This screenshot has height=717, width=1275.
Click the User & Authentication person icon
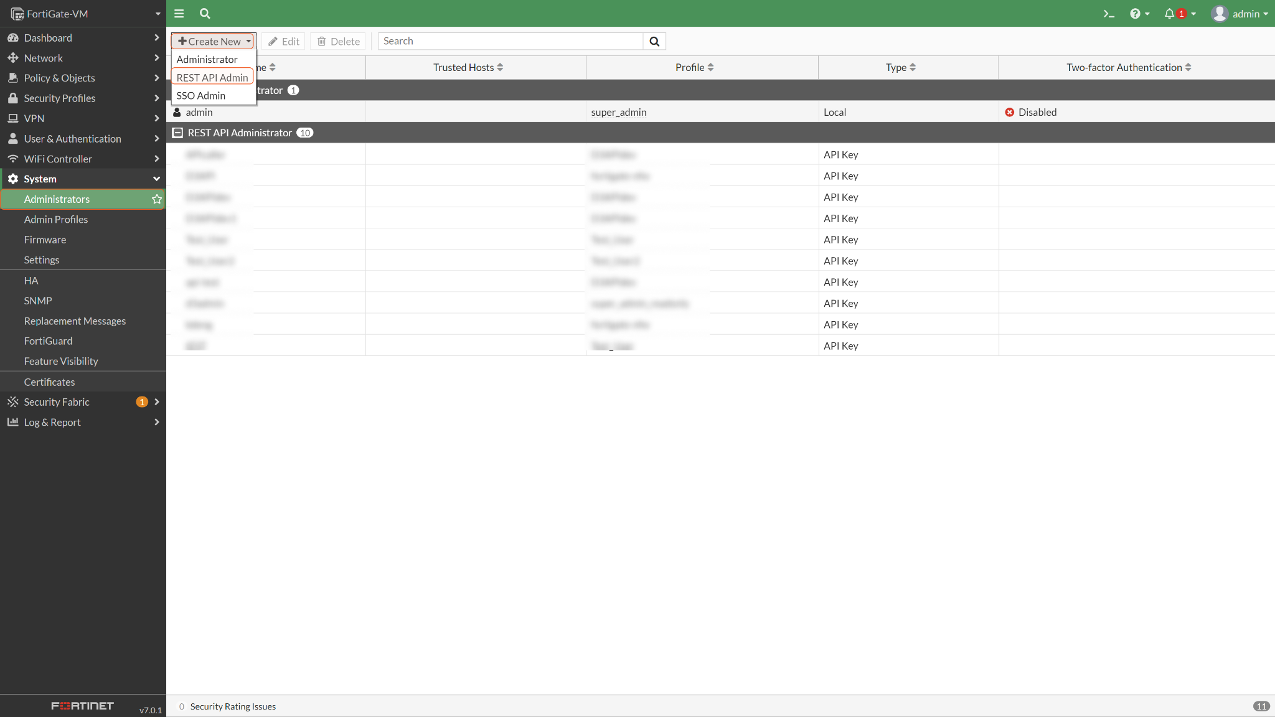pyautogui.click(x=12, y=139)
